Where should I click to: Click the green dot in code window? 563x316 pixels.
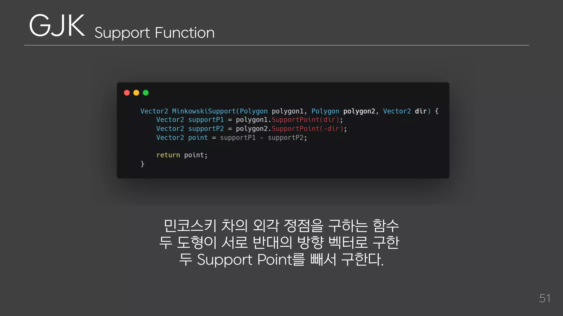pos(146,93)
